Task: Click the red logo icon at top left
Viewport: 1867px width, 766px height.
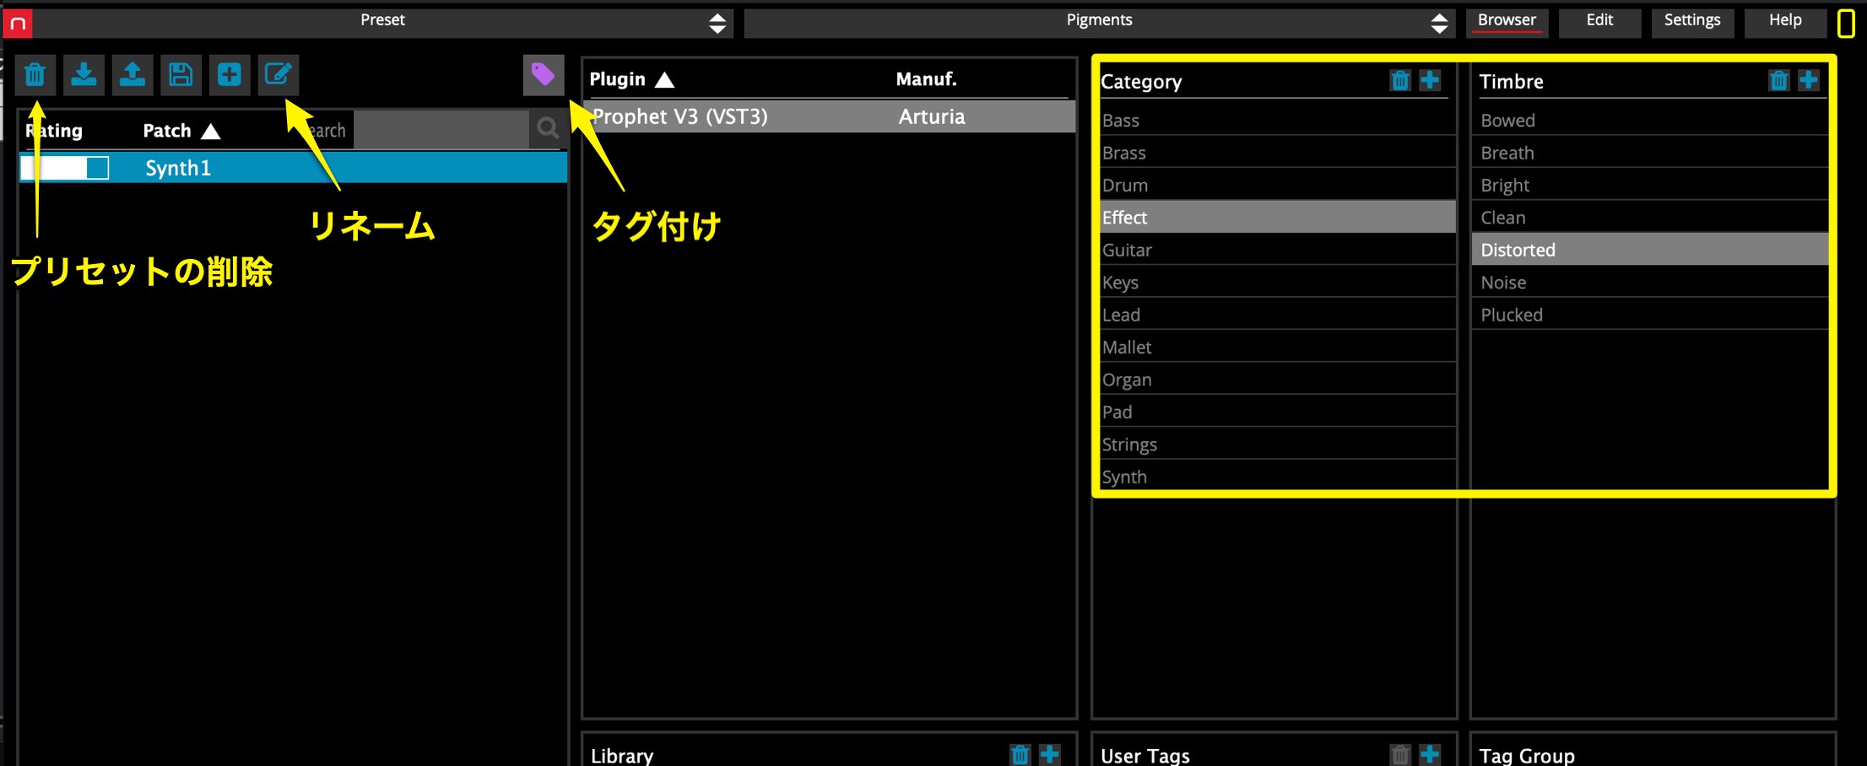Action: click(18, 23)
